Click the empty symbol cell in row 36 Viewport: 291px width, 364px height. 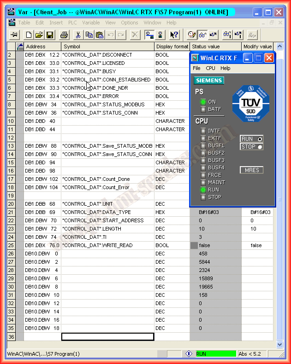pyautogui.click(x=107, y=336)
